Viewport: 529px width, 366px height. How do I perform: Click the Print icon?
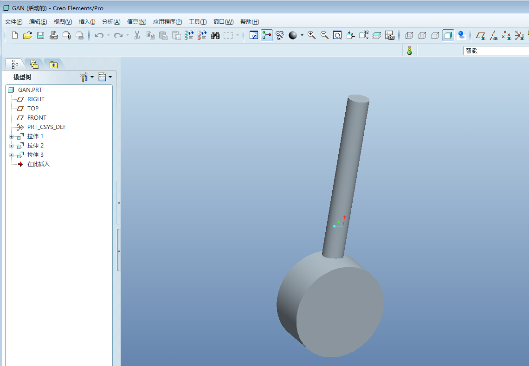[x=54, y=35]
